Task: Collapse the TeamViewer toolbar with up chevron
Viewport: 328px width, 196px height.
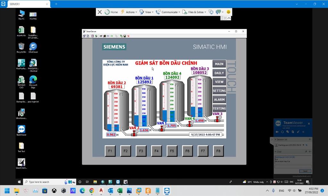Action: point(229,18)
